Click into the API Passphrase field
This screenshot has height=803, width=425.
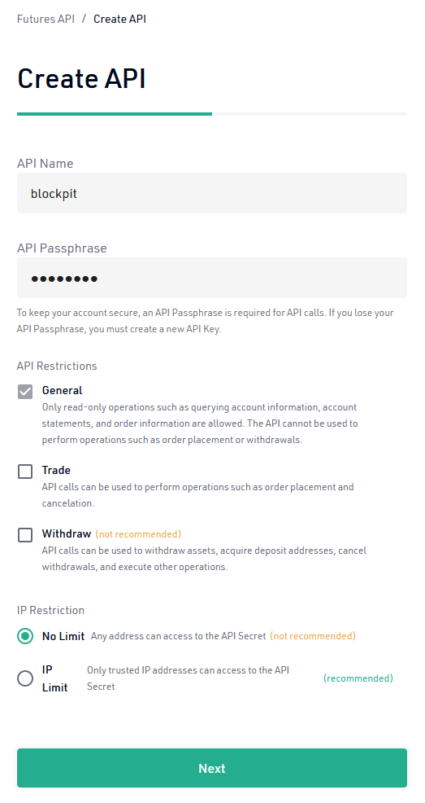(212, 278)
